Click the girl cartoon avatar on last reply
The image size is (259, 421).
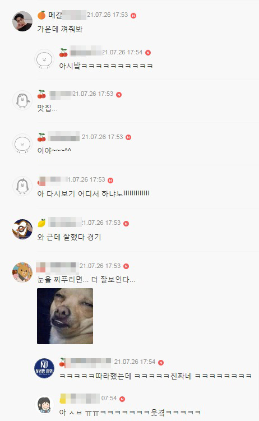click(44, 405)
